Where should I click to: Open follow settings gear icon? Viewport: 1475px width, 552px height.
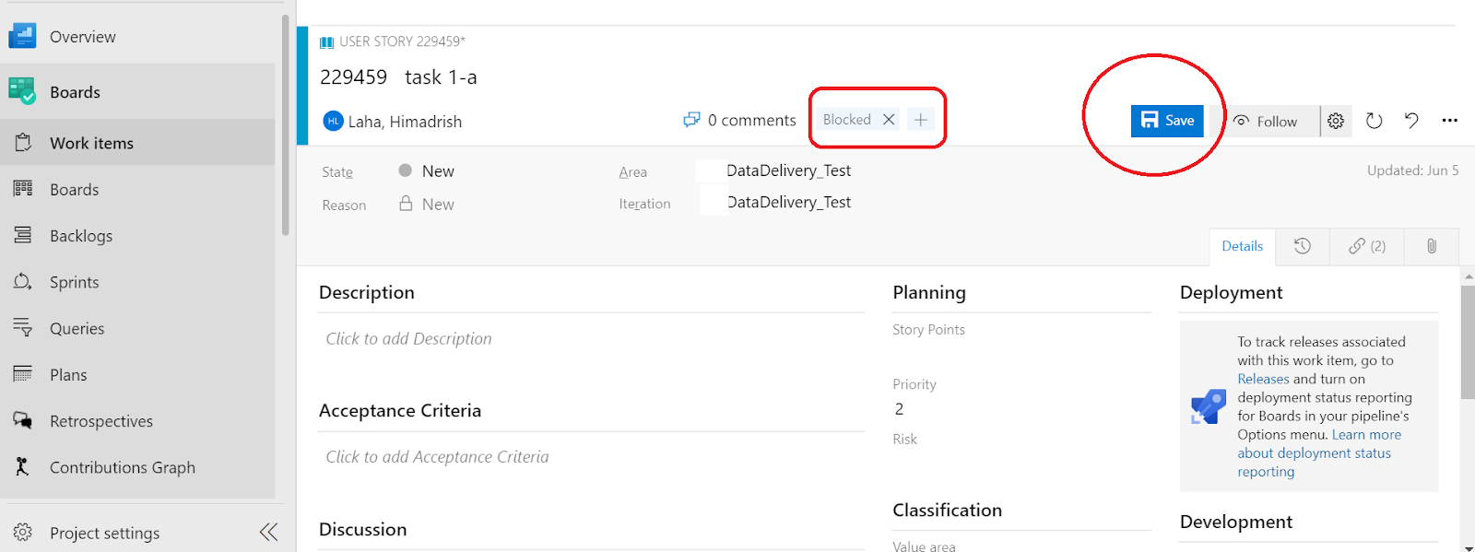point(1336,121)
